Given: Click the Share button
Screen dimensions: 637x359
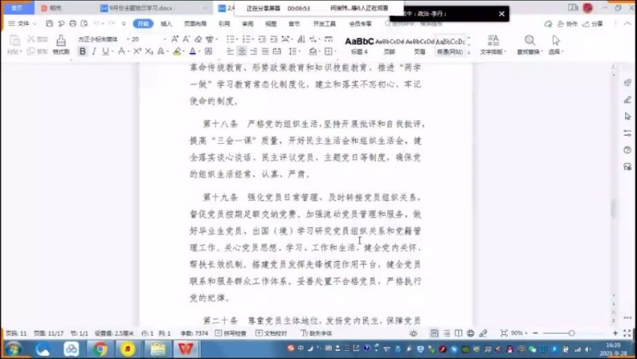Looking at the screenshot, I should 593,23.
